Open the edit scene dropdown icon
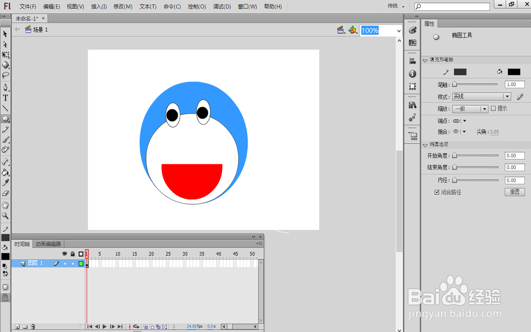This screenshot has height=332, width=531. tap(341, 30)
